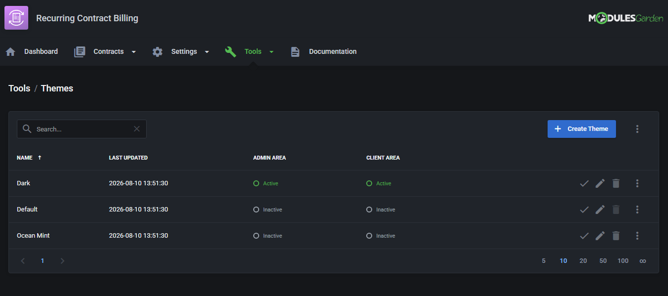Viewport: 668px width, 296px height.
Task: Click the Admin Area column header
Action: coord(270,158)
